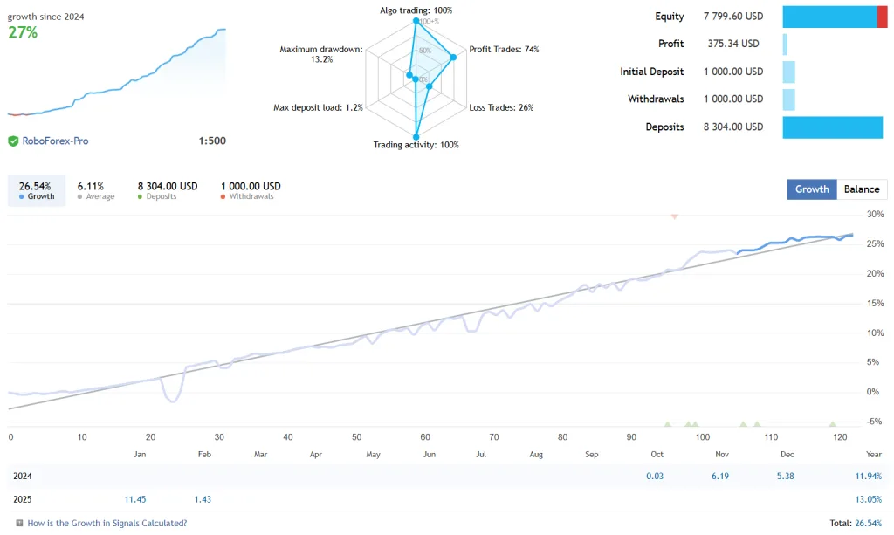894x535 pixels.
Task: Click the Trading activity radar chart point
Action: pos(416,137)
